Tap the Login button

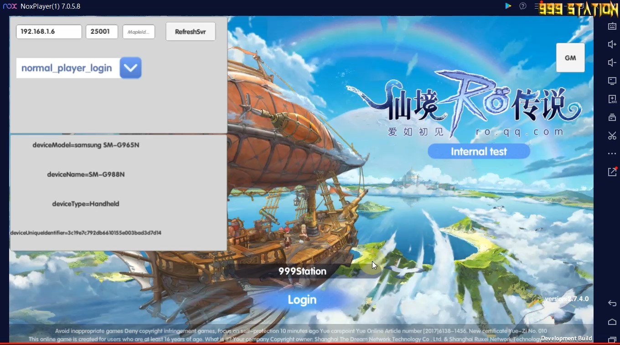[x=302, y=300]
